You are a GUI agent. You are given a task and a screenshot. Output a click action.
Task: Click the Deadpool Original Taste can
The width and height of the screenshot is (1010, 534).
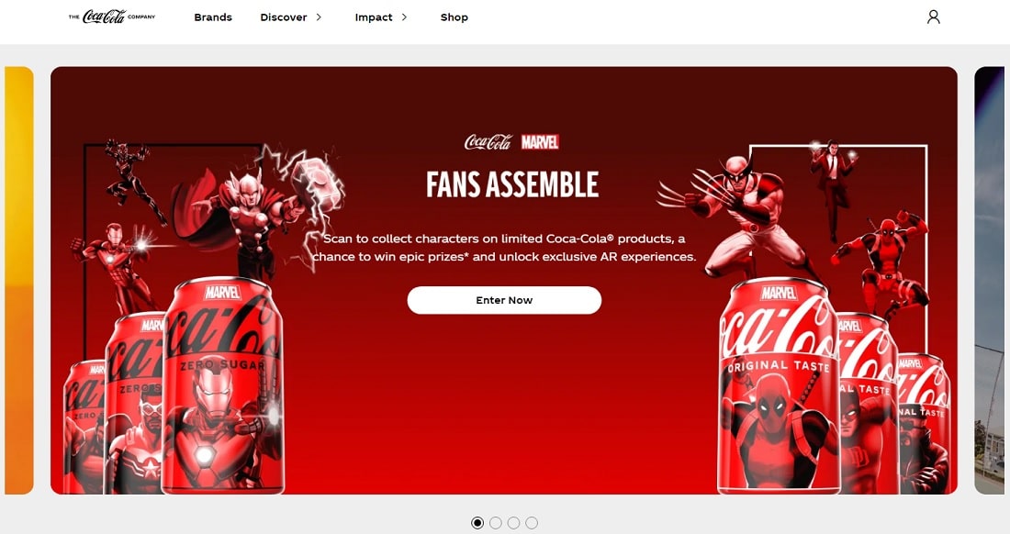[780, 384]
